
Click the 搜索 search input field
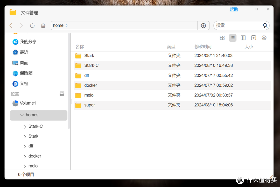tap(238, 25)
